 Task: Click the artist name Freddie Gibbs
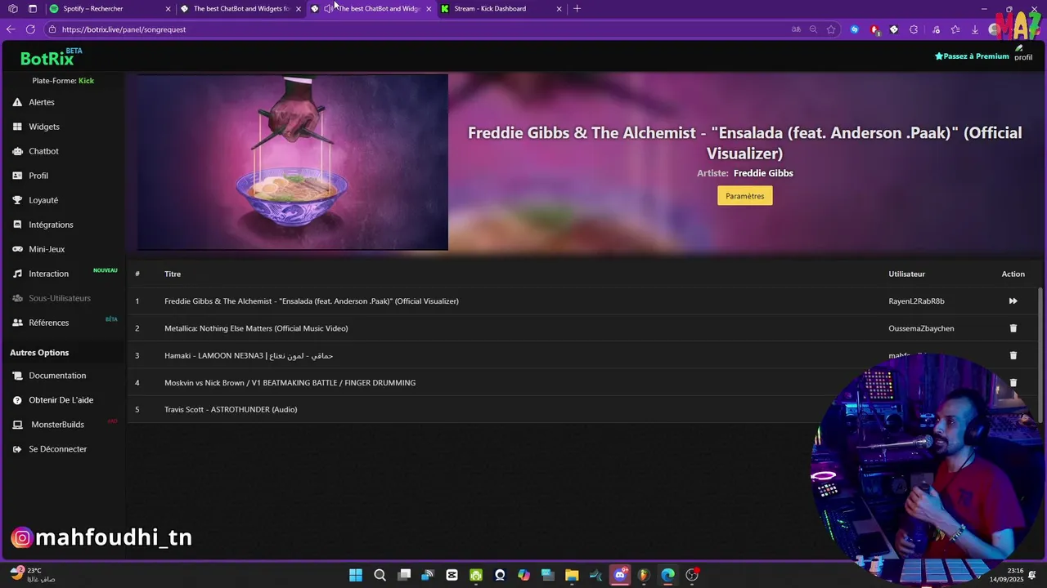coord(763,173)
